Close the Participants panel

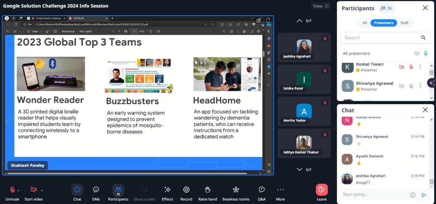point(425,8)
